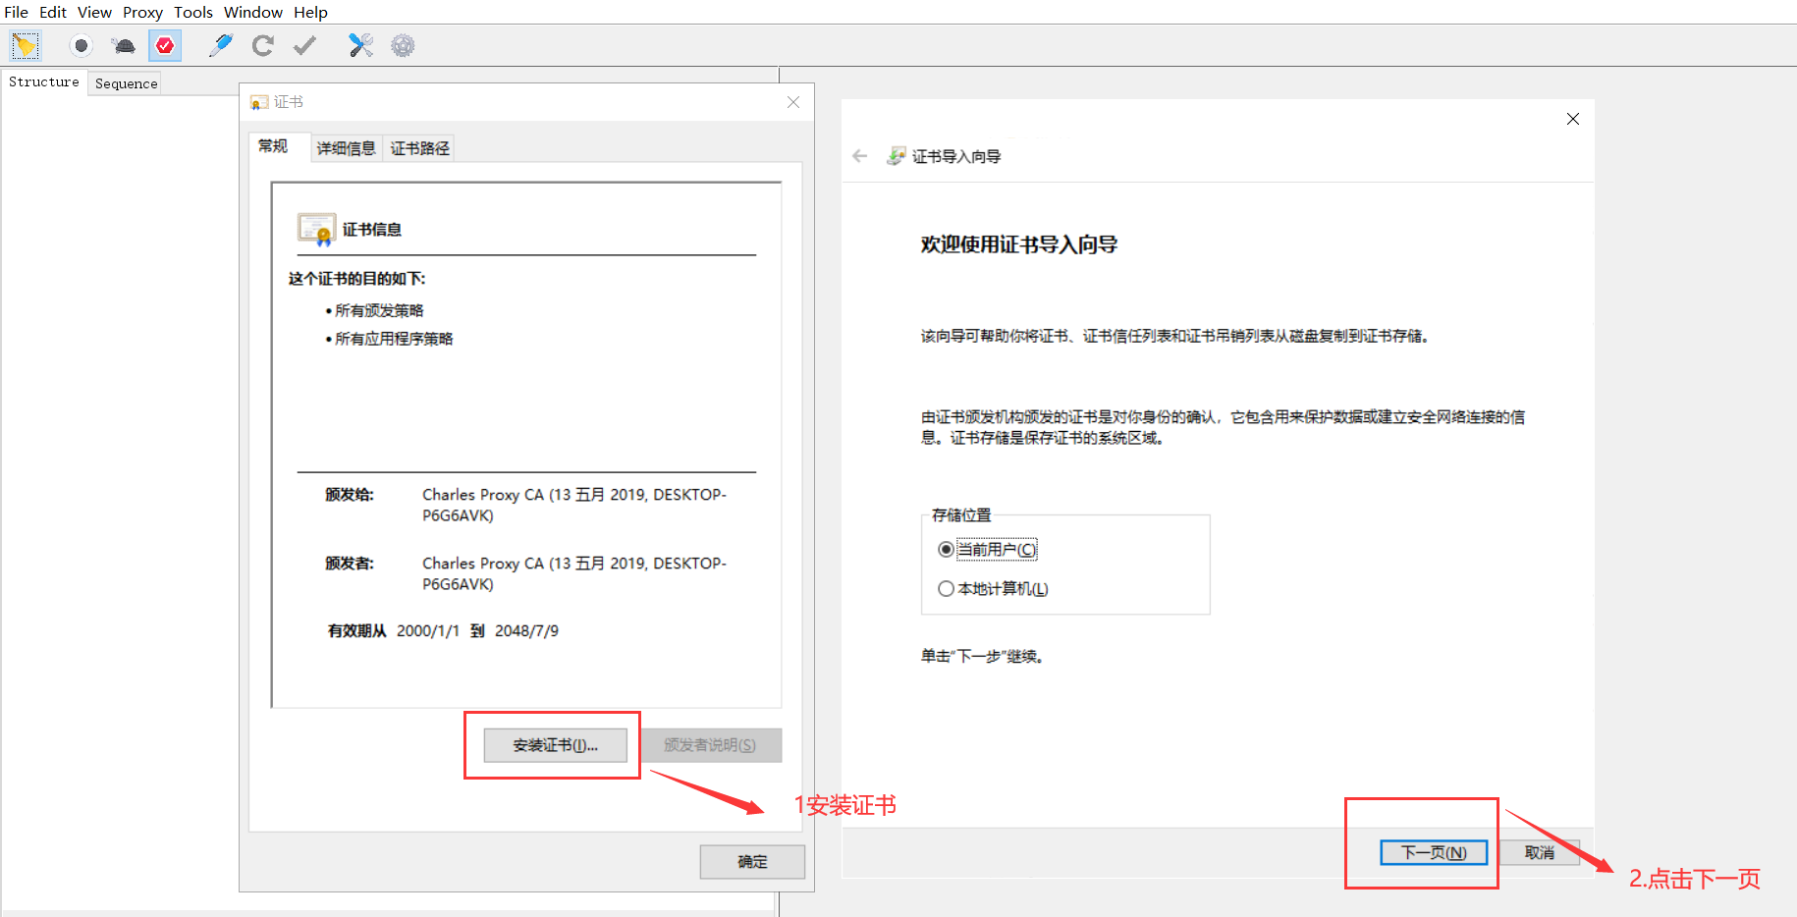The image size is (1797, 917).
Task: Clear the session with the broom icon
Action: 25,45
